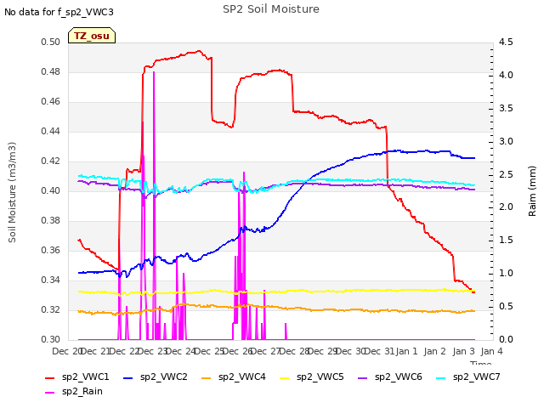Toggle sp2_VWC1 legend entry
Viewport: 544px width, 408px height.
pos(77,377)
